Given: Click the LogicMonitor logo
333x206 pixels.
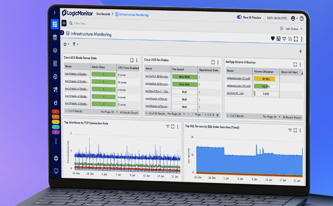Looking at the screenshot, I should 77,13.
